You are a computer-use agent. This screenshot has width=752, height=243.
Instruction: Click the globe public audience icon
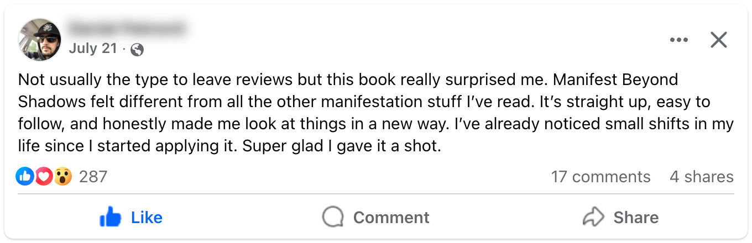point(137,50)
